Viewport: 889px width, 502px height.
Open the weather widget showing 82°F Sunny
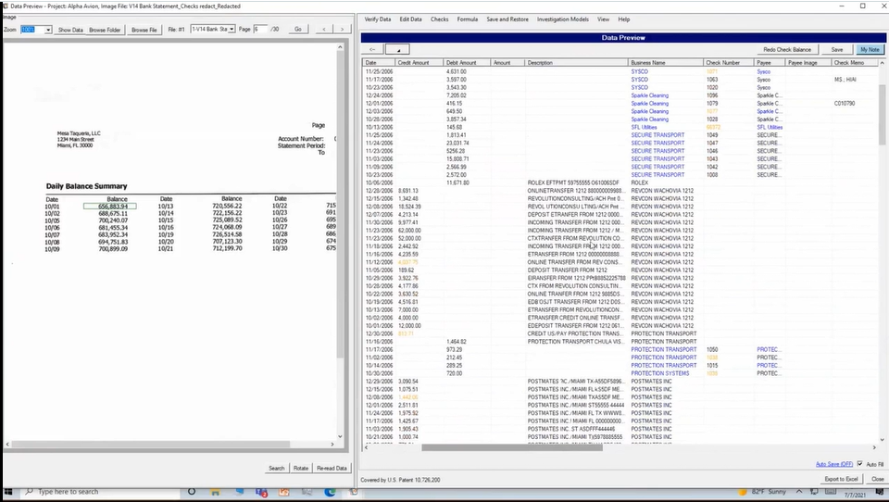[x=762, y=492]
